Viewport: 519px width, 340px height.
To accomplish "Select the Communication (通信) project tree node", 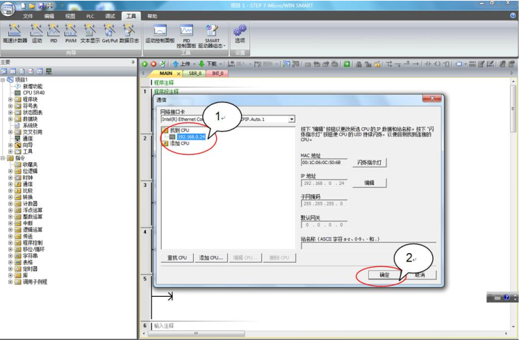I will (28, 138).
